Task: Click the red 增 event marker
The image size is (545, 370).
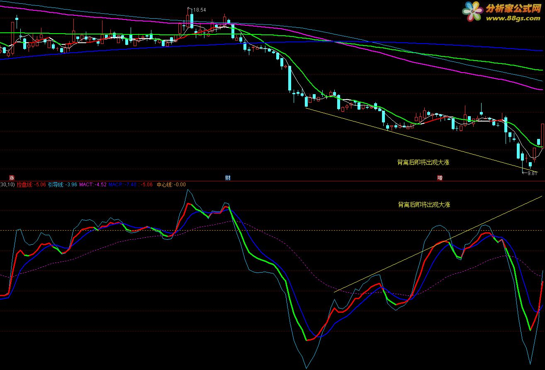Action: pos(440,178)
